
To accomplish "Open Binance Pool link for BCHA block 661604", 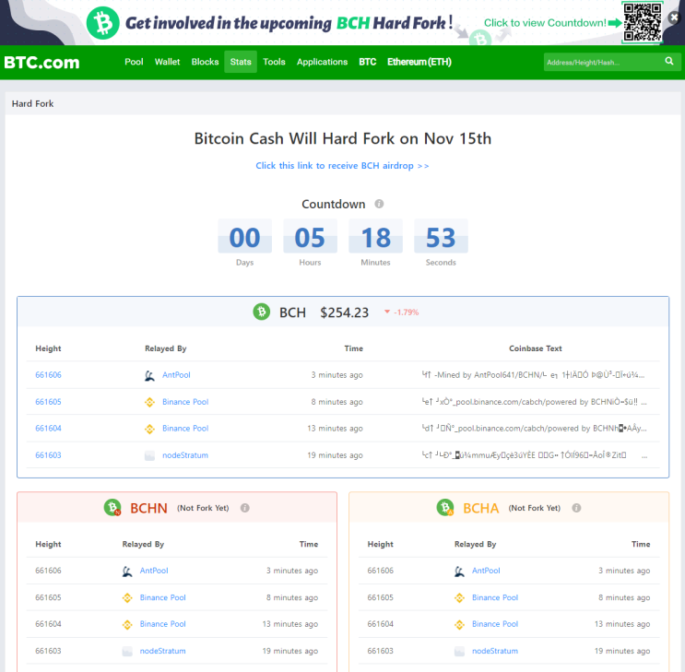I will click(x=495, y=624).
